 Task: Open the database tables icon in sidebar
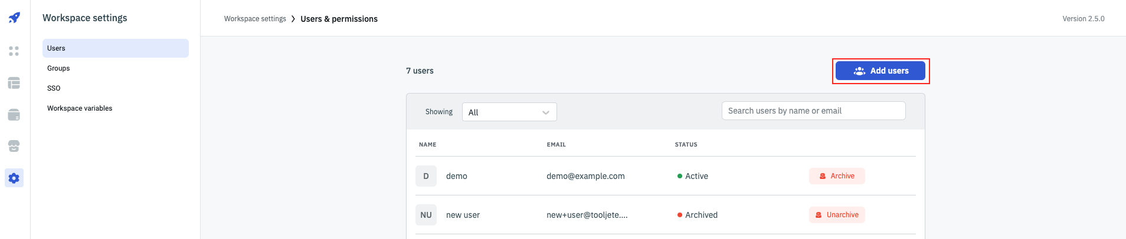[x=14, y=83]
